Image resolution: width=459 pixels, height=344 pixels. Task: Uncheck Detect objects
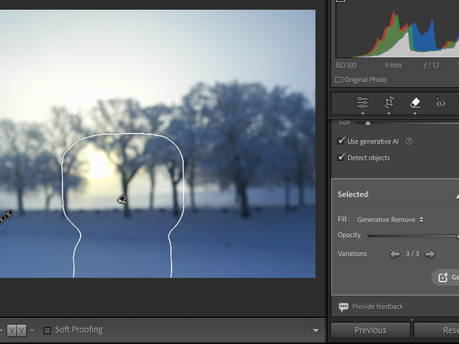(x=341, y=157)
